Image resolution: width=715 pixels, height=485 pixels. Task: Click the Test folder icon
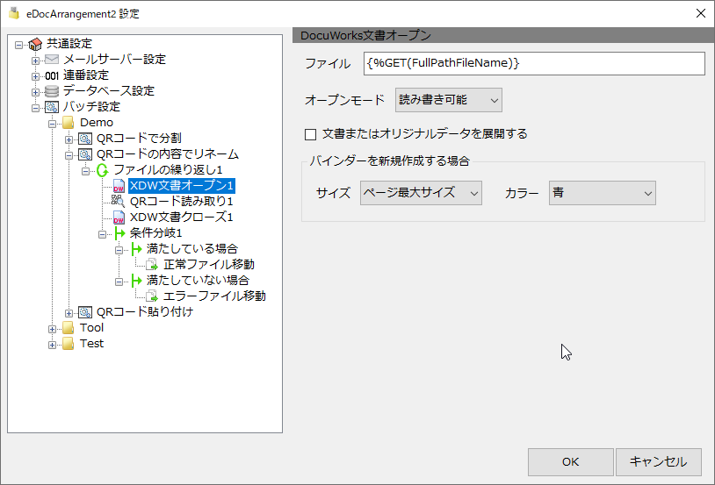pos(68,344)
